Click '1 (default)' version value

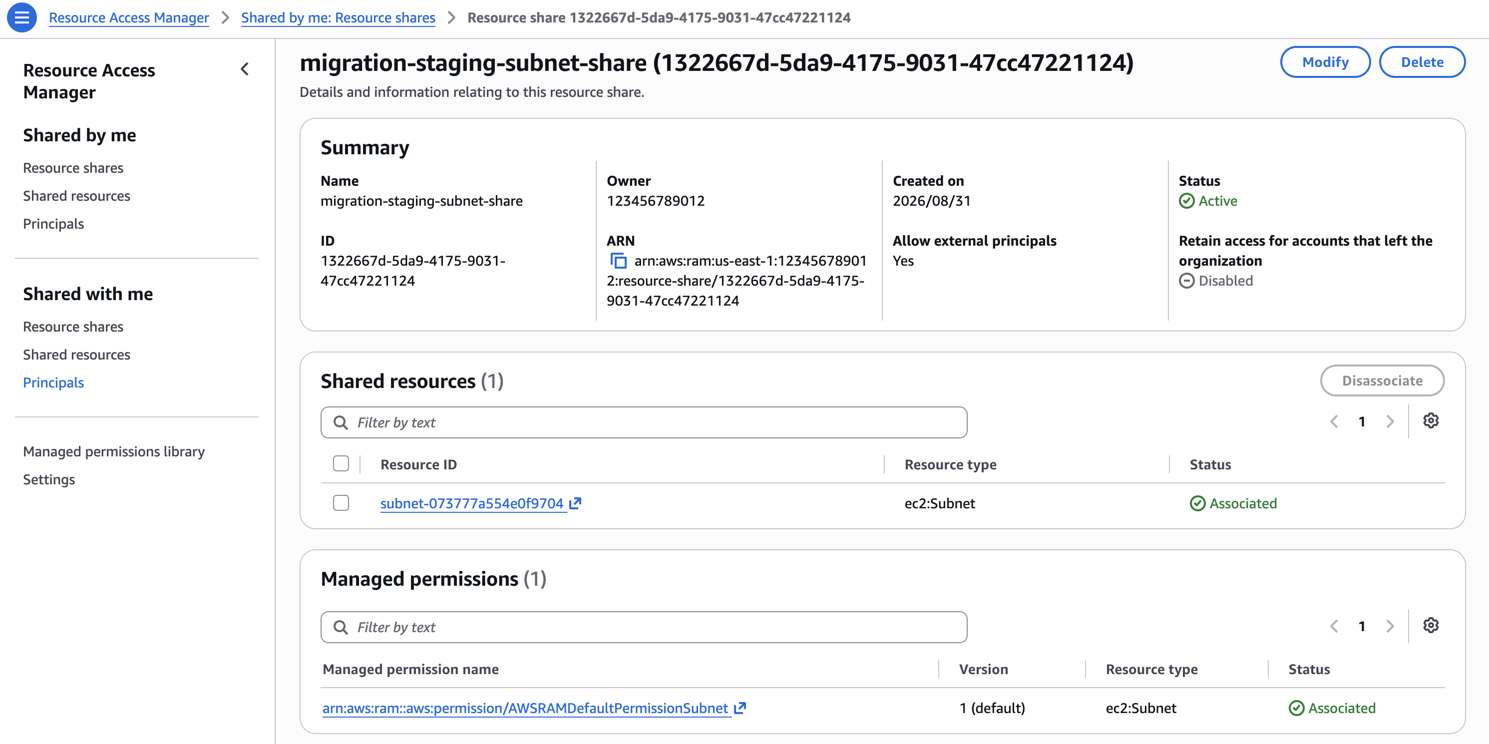(x=992, y=708)
